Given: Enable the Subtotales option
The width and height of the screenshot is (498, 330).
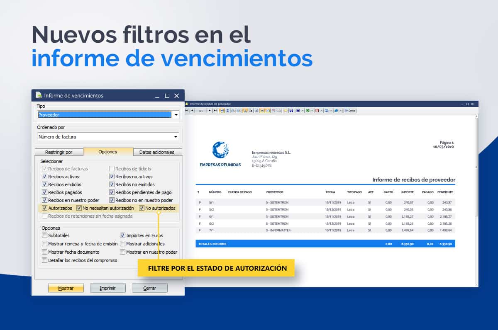Looking at the screenshot, I should pyautogui.click(x=44, y=235).
